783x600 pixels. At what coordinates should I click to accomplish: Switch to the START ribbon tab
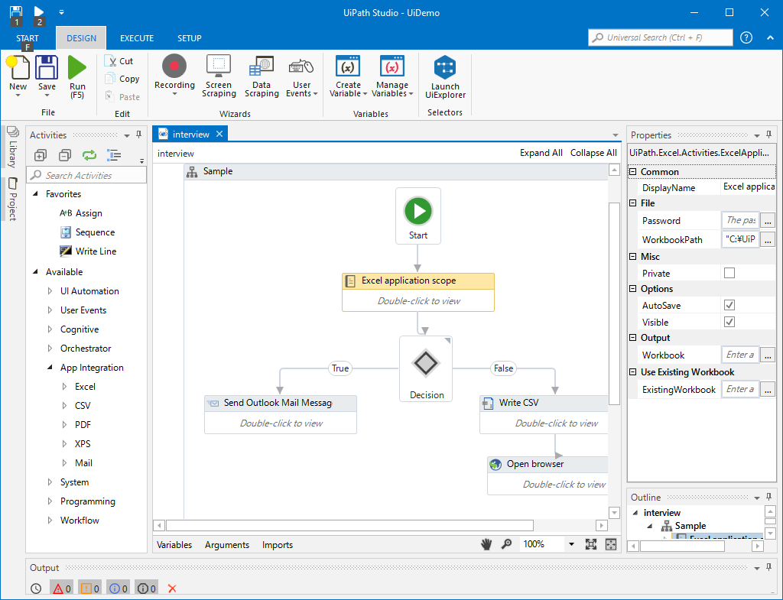[27, 38]
